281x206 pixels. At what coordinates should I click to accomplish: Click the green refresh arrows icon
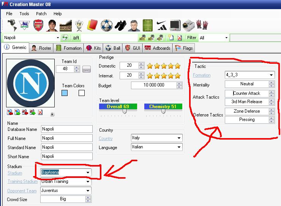65,38
